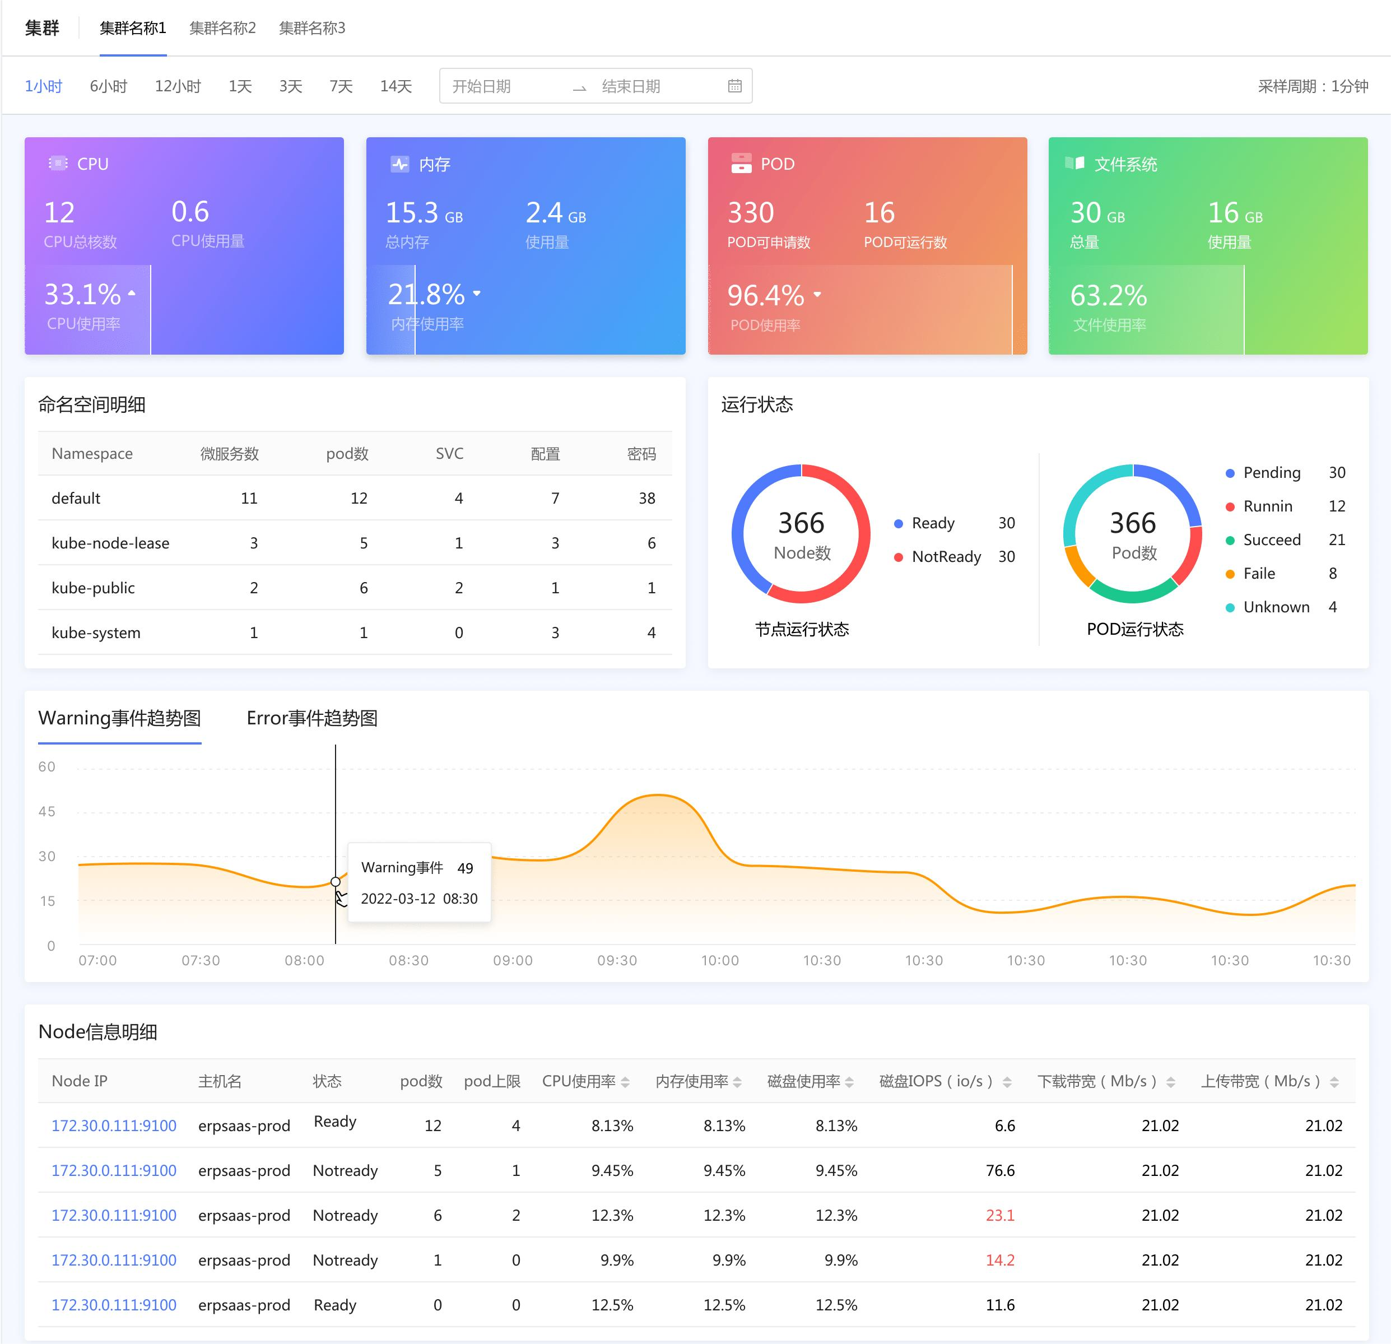Sort by 磁盘使用率 column arrows

849,1082
